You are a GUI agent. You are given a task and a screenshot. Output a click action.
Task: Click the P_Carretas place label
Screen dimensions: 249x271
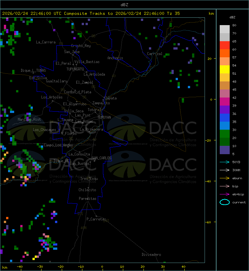tap(96, 219)
